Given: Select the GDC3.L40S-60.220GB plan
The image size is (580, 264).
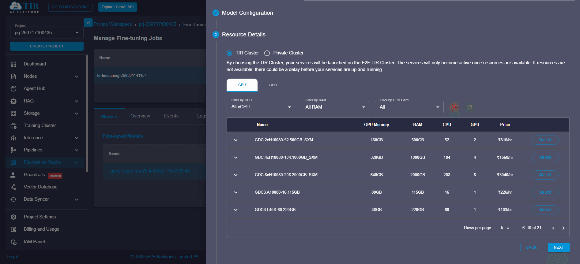Looking at the screenshot, I should click(x=545, y=210).
